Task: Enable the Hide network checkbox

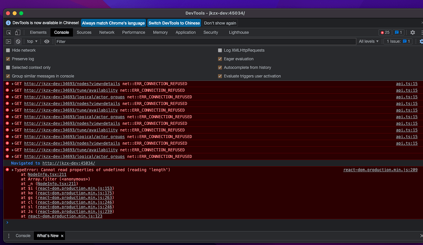Action: 7,50
